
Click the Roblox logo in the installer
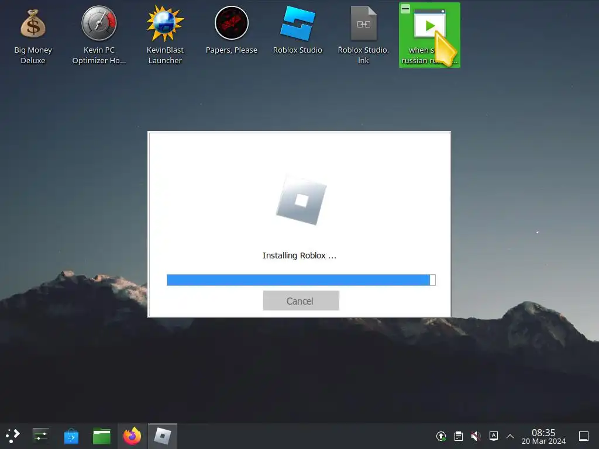point(301,200)
